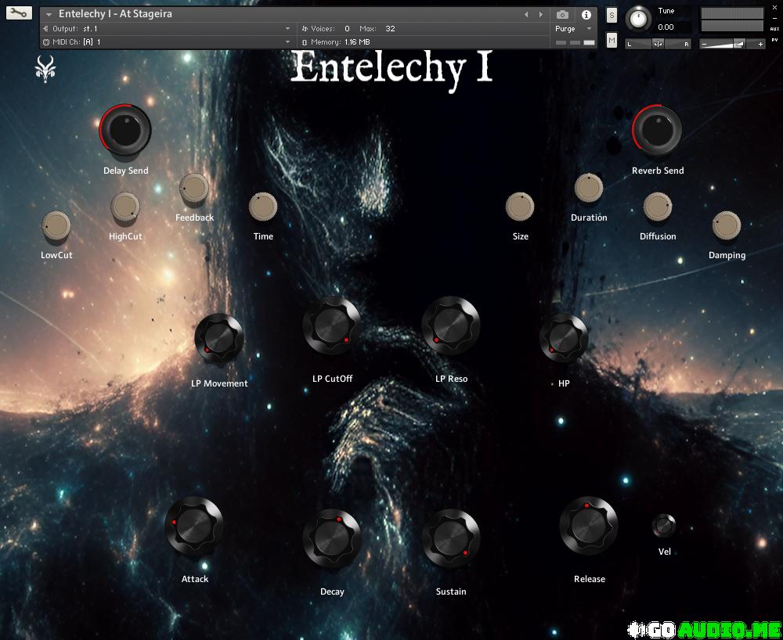Click the Delay Send knob

pos(124,130)
